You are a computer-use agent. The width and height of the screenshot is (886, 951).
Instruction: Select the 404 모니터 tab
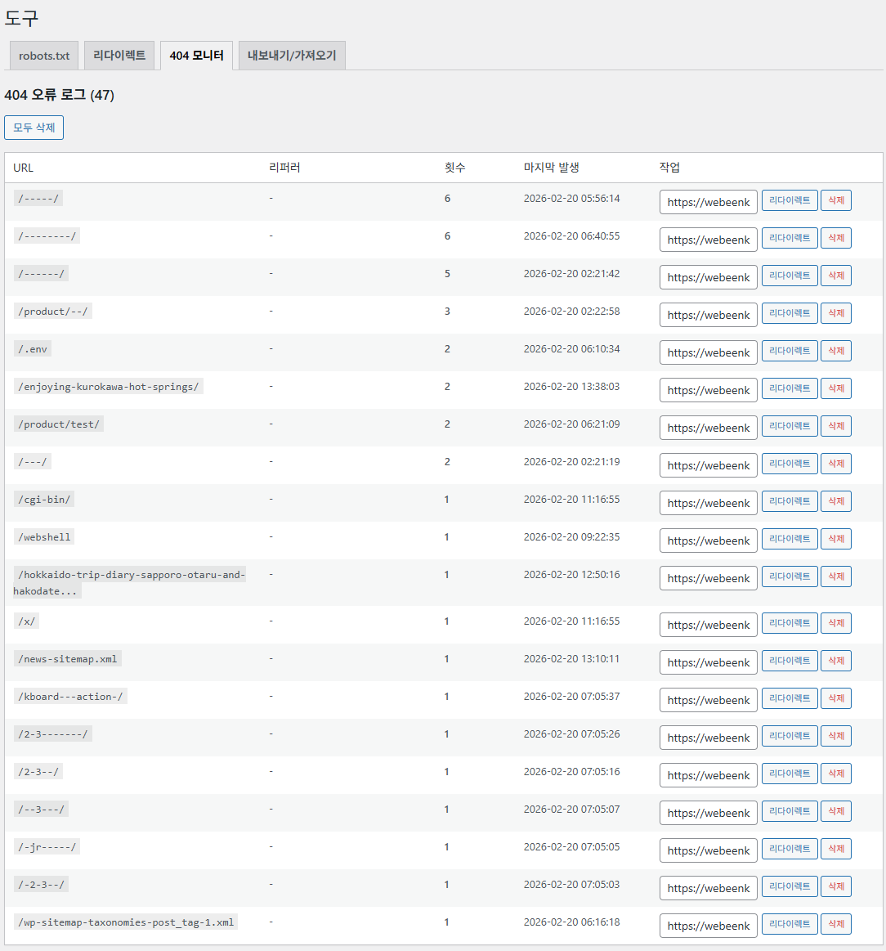[196, 56]
